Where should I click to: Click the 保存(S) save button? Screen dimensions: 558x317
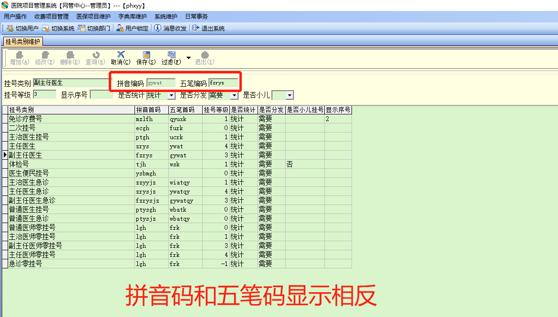coord(146,58)
